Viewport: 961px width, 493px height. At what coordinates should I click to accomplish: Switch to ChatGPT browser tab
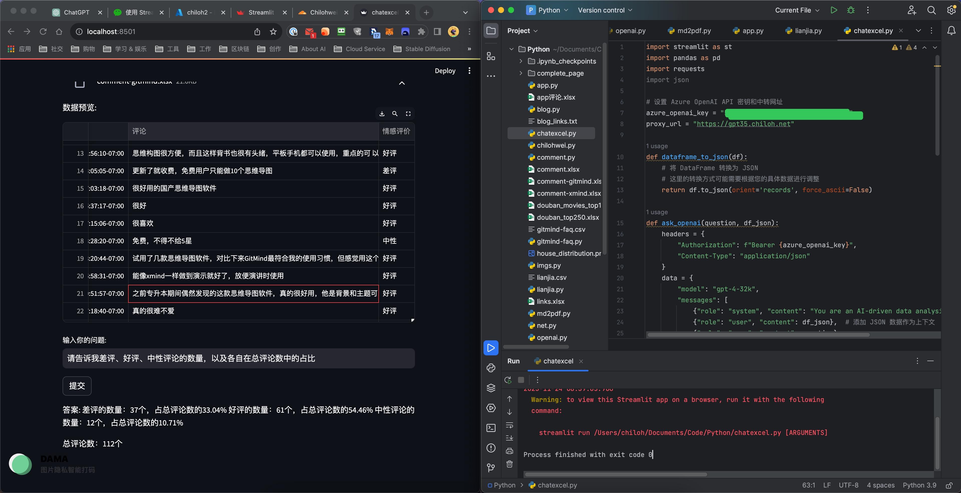coord(76,12)
